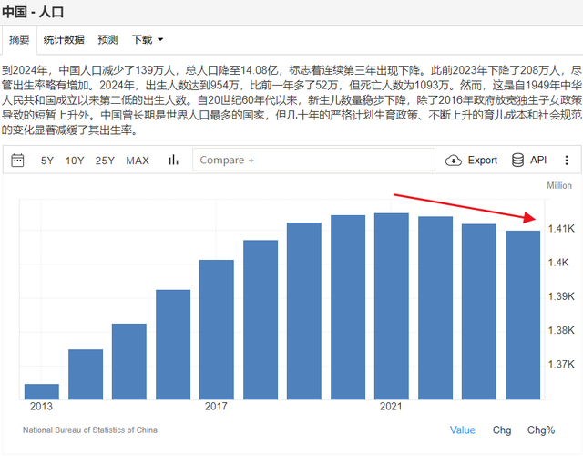
Task: Click the 2013 population bar
Action: coord(42,391)
